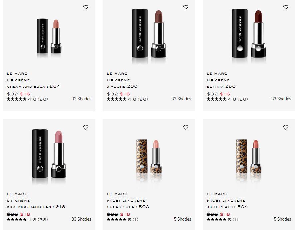This screenshot has height=230, width=295.
Task: View 33 Shades for Cream and Sugar 284
Action: [x=81, y=99]
